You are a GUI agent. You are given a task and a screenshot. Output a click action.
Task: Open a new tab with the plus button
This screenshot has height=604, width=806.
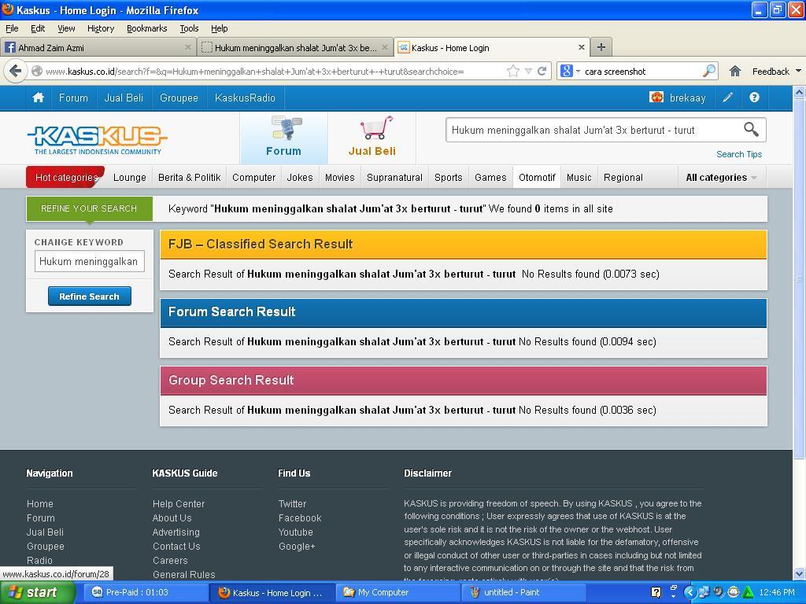coord(601,48)
